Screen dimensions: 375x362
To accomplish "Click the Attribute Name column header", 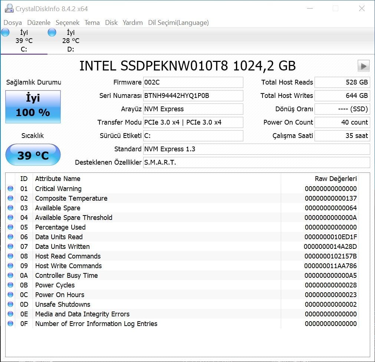I will click(x=58, y=179).
